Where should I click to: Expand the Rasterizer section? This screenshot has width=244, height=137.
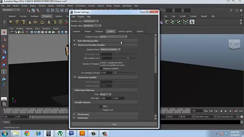74,118
